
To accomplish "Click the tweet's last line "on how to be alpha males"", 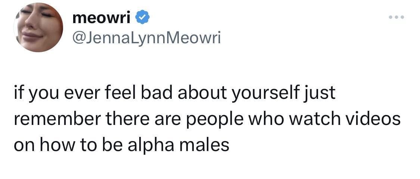I will [x=121, y=145].
